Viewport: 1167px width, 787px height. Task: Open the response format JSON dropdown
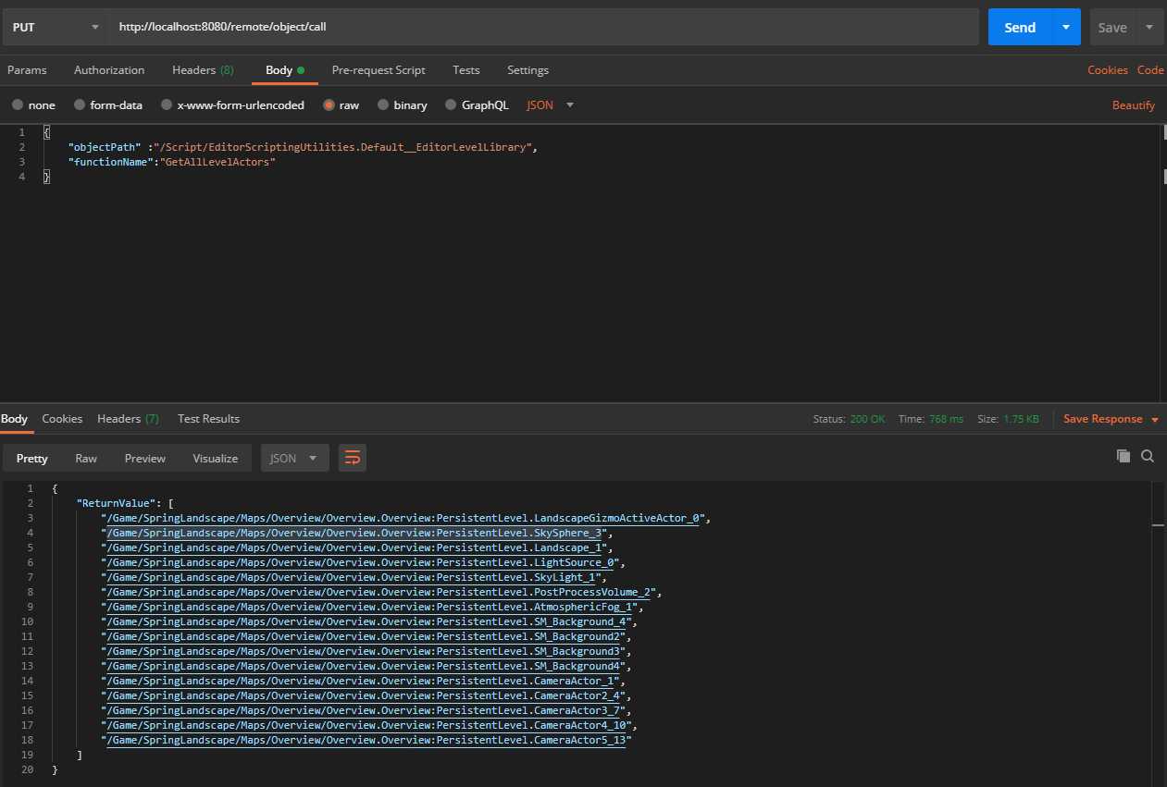[294, 458]
